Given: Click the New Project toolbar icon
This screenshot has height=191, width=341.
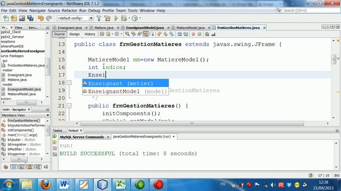Looking at the screenshot, I should [14, 19].
